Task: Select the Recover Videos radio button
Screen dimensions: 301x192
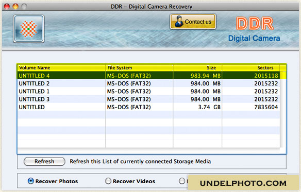Action: click(108, 181)
